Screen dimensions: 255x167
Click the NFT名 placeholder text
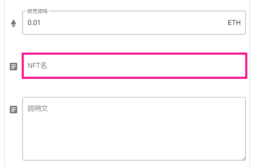pyautogui.click(x=37, y=66)
